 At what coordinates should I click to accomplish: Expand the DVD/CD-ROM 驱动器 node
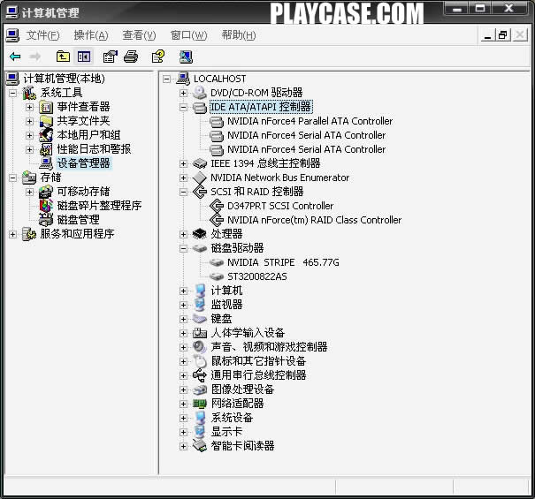pos(183,93)
